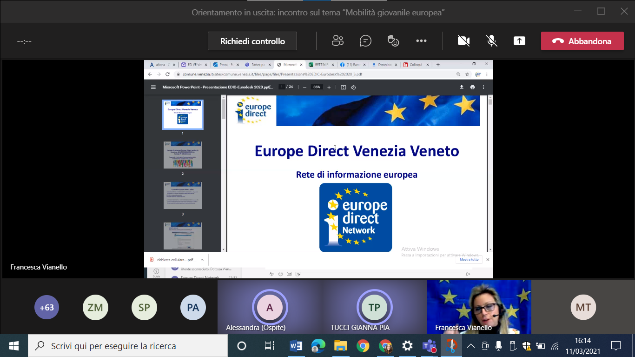Switch to the Posta Chrome tab

click(x=226, y=65)
